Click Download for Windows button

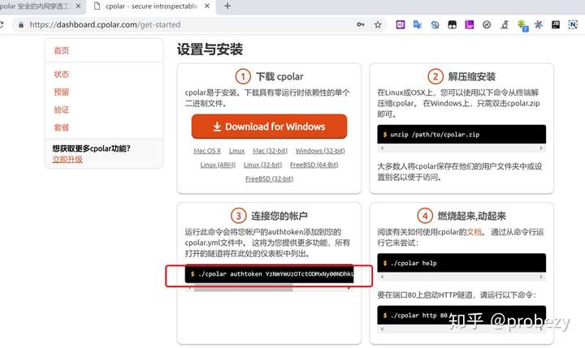click(x=269, y=127)
